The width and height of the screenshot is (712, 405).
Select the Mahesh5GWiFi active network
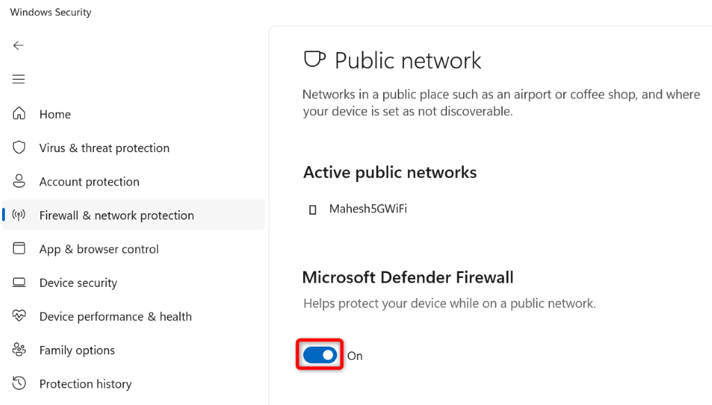pyautogui.click(x=367, y=209)
